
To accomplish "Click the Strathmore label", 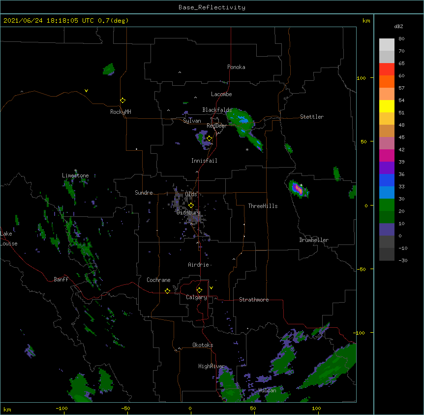I will pyautogui.click(x=254, y=300).
